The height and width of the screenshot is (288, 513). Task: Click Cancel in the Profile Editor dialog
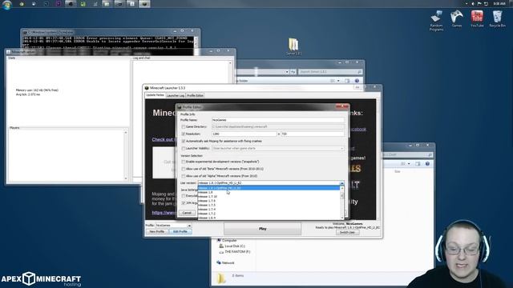pos(187,213)
